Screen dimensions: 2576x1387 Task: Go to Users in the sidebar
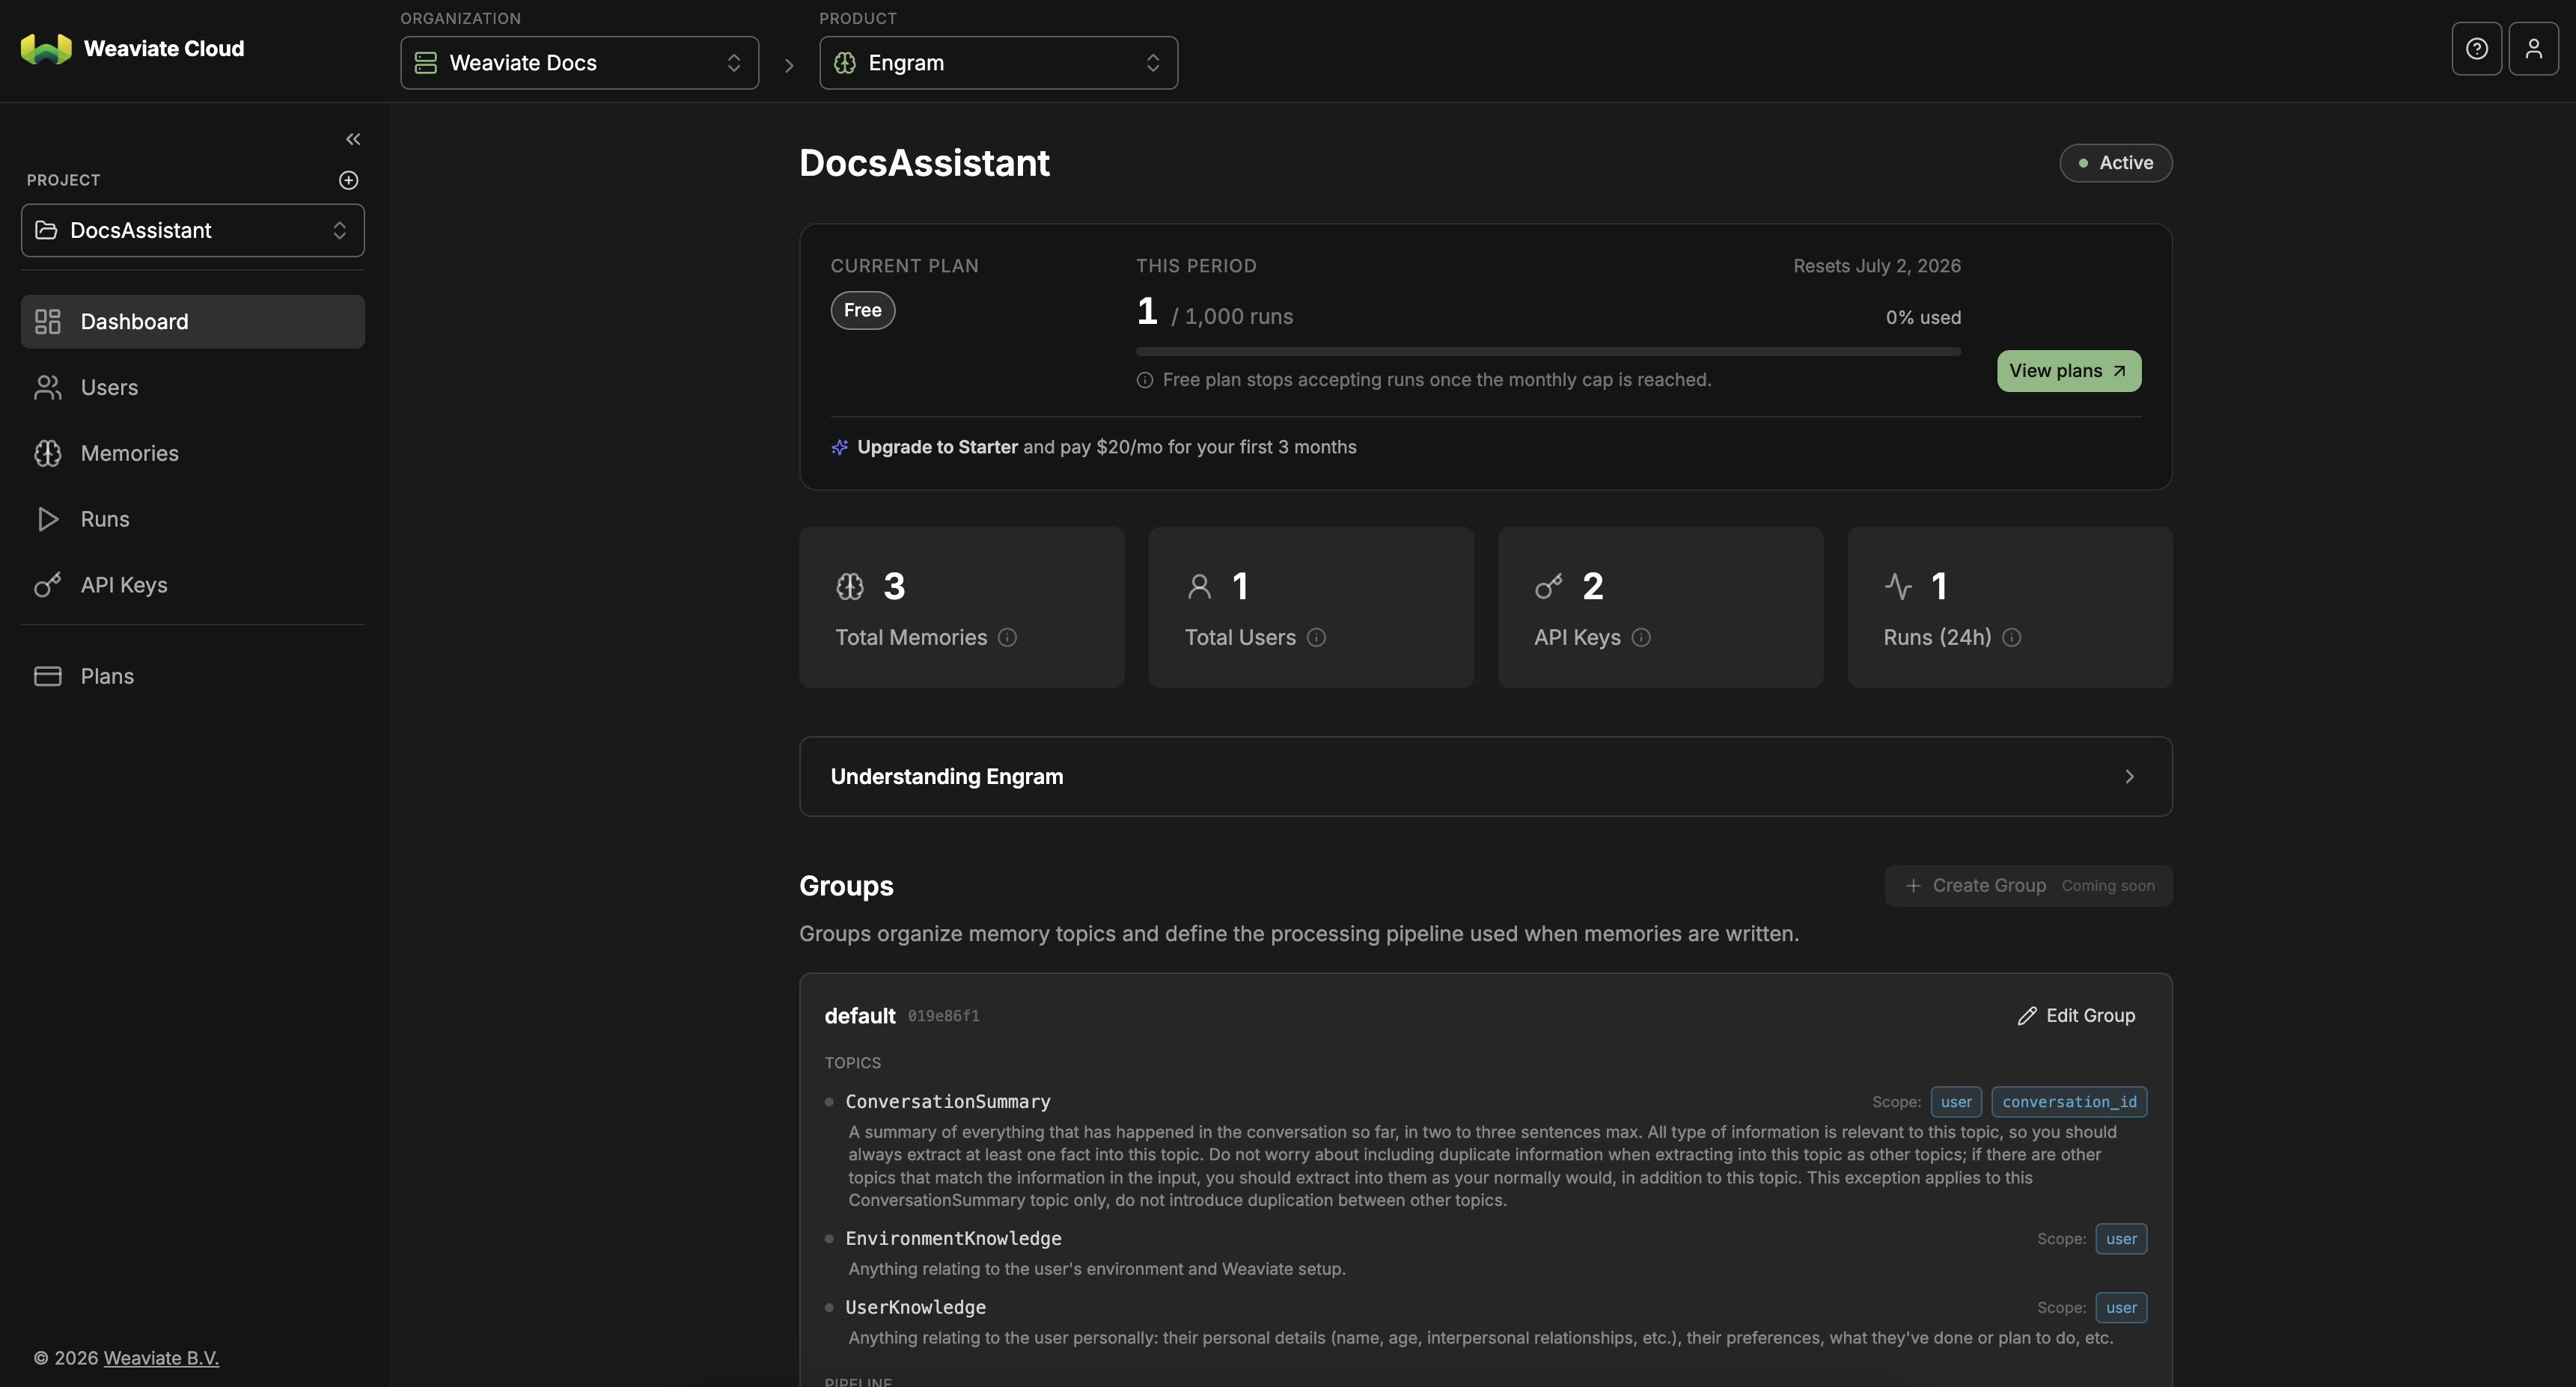point(192,388)
